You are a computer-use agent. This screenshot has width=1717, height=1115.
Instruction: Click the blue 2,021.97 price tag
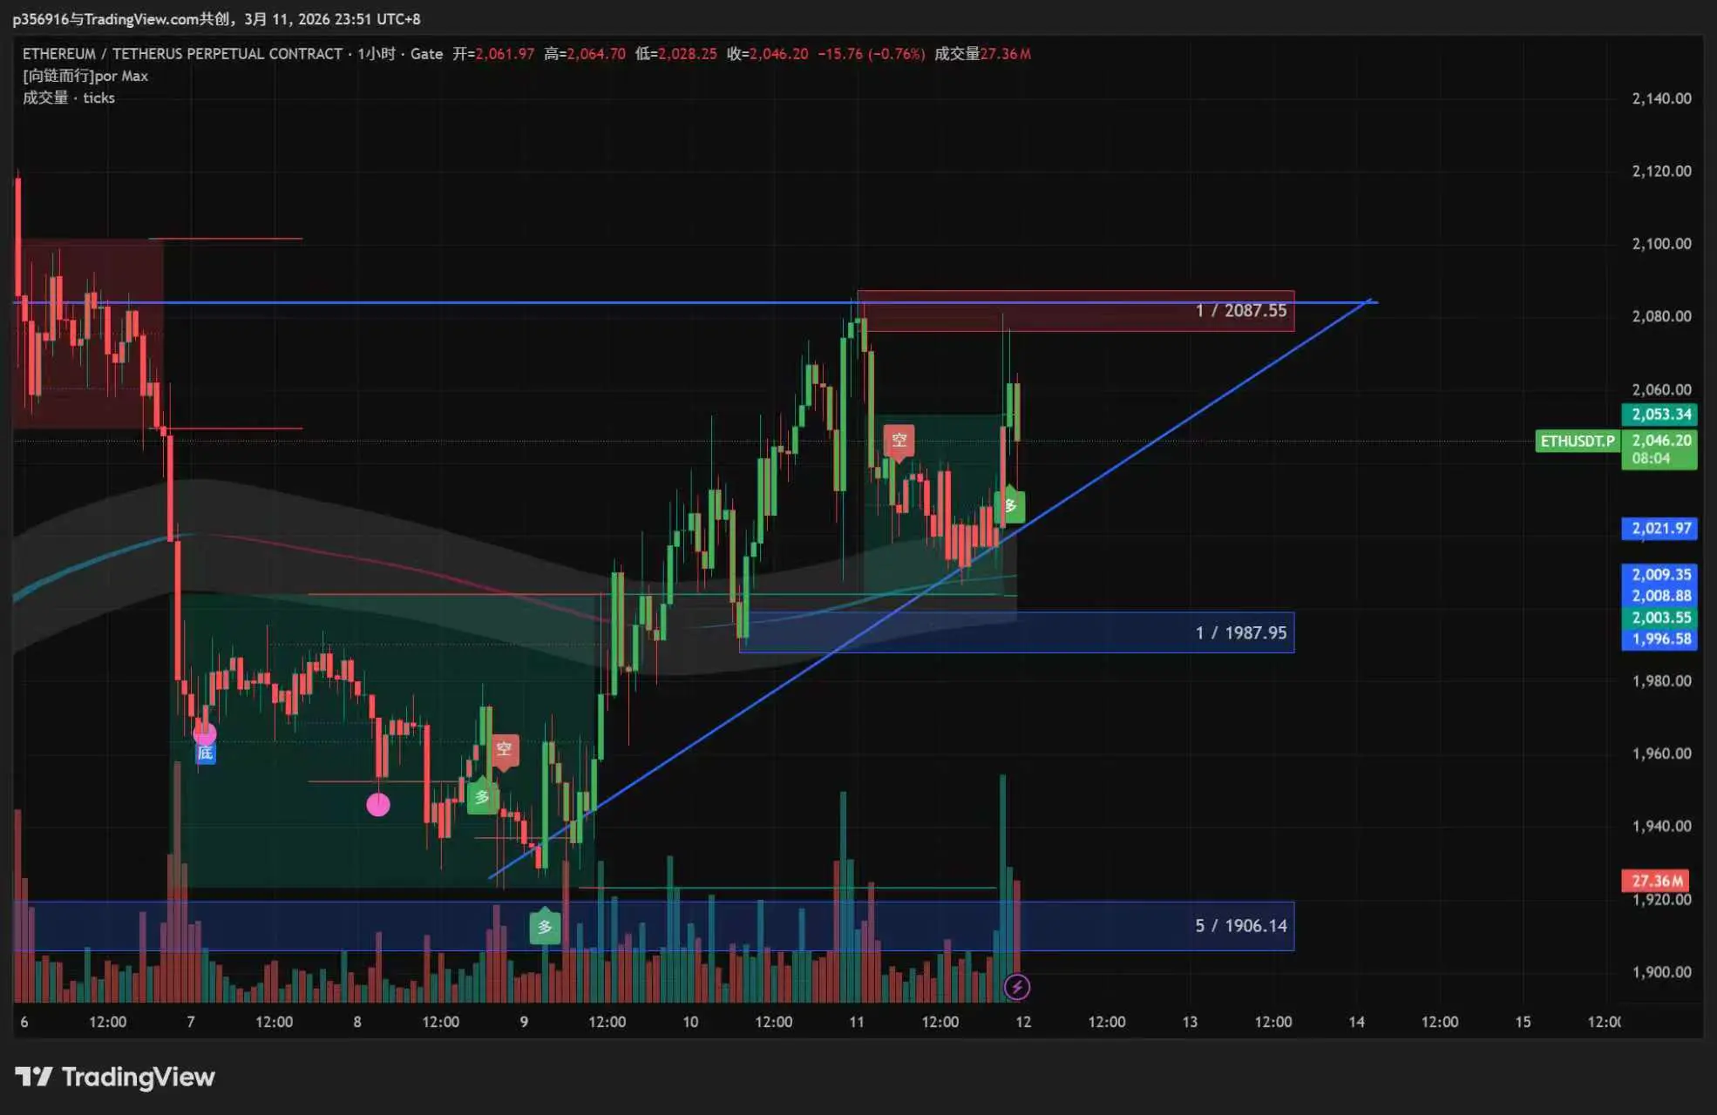[1659, 529]
